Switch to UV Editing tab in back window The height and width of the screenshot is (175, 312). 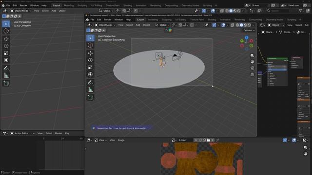pyautogui.click(x=97, y=5)
